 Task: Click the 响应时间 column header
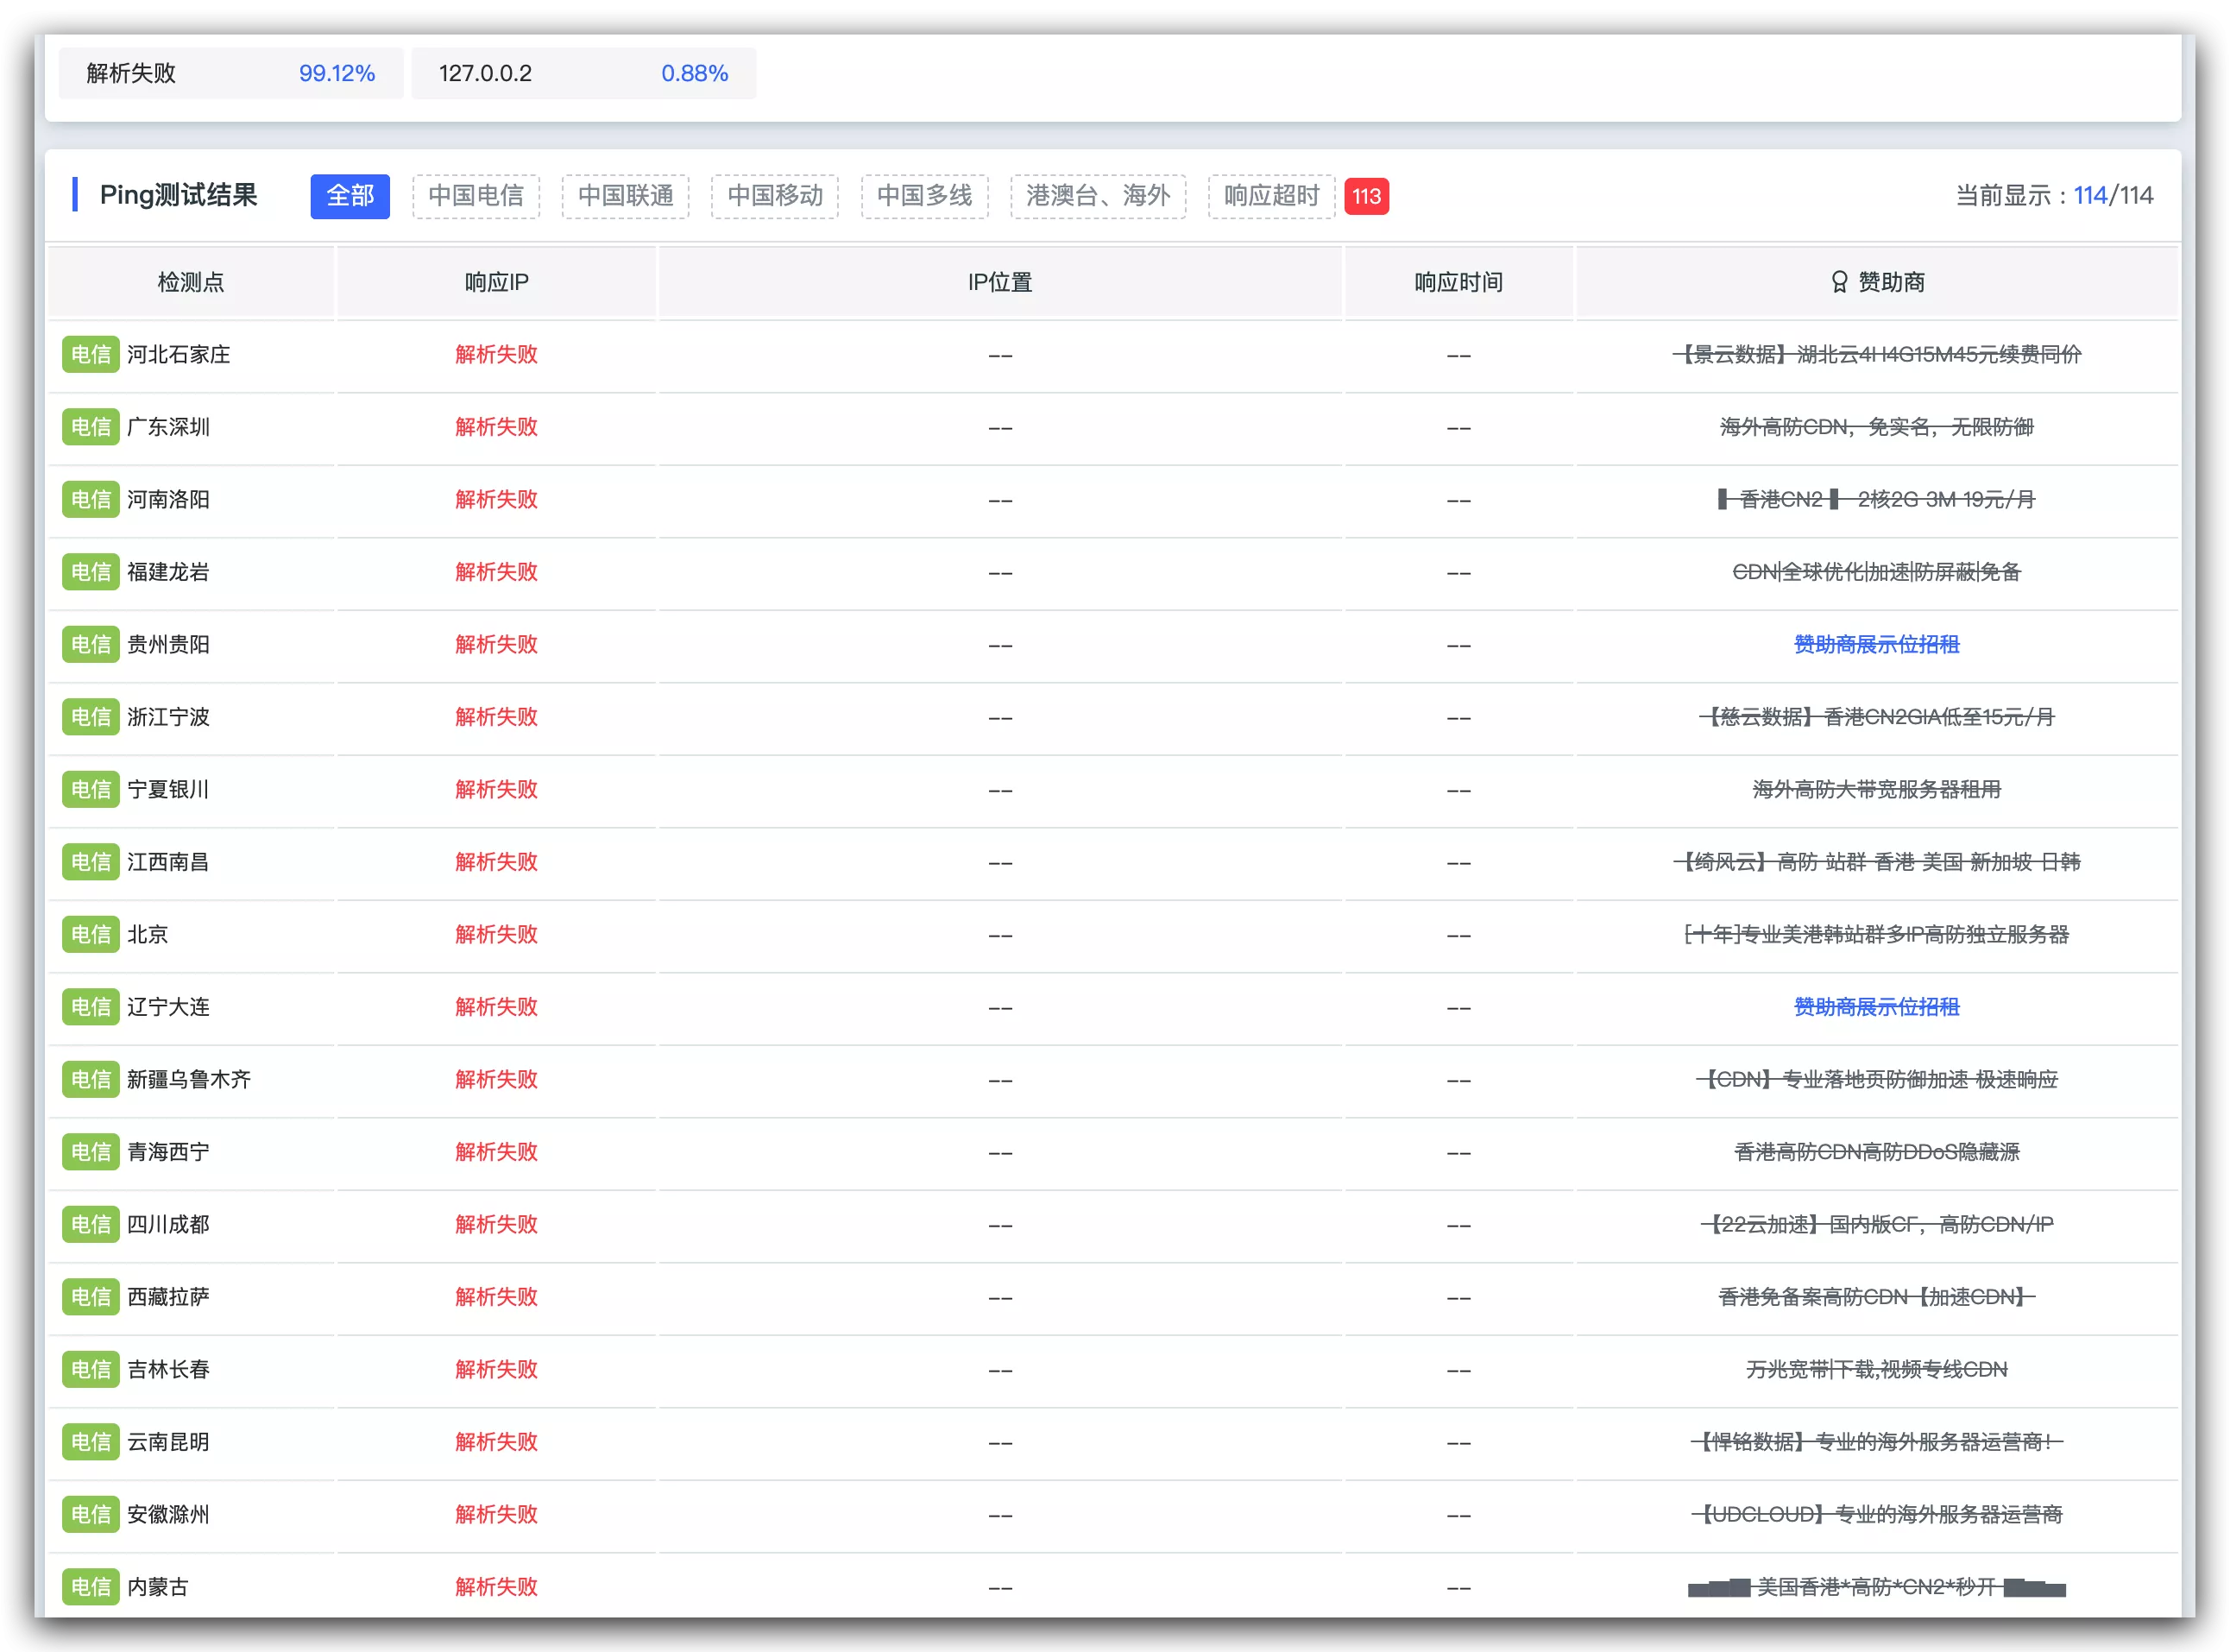tap(1458, 282)
